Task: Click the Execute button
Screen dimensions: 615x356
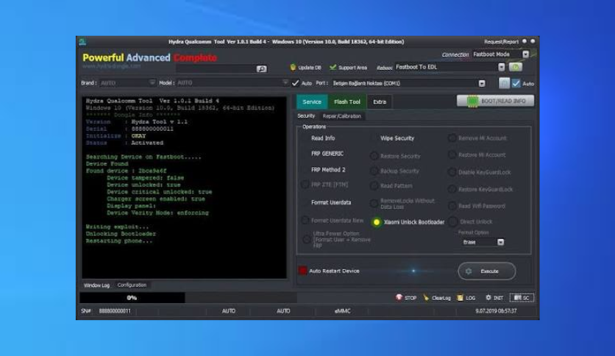Action: (x=487, y=271)
